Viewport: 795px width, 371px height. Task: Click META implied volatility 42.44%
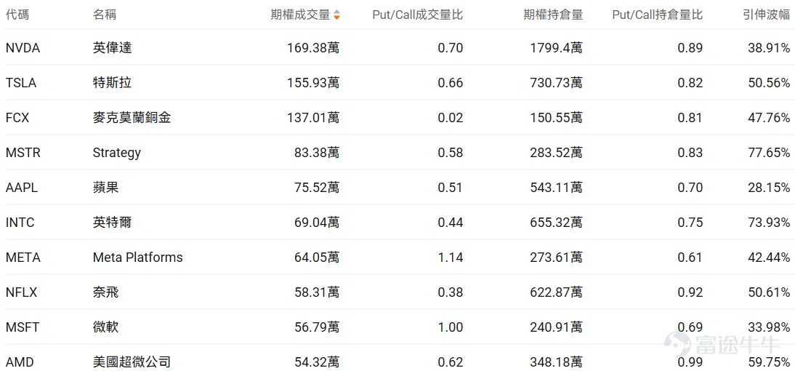pyautogui.click(x=769, y=258)
